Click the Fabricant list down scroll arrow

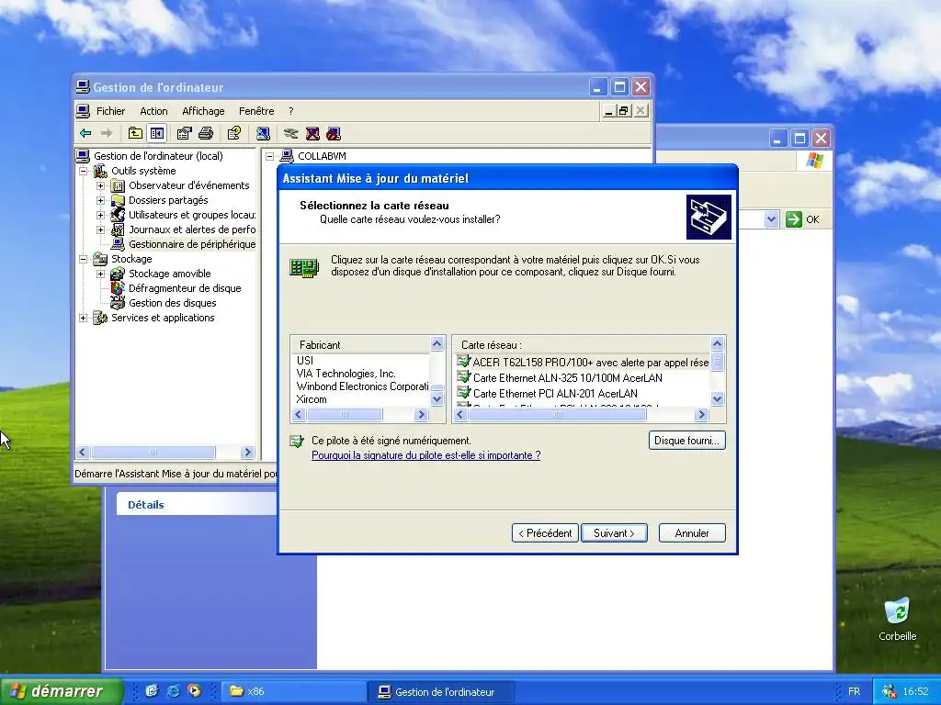coord(436,399)
